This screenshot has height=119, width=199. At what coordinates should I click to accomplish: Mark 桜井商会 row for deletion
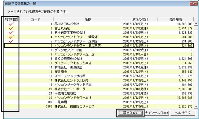[x=11, y=72]
